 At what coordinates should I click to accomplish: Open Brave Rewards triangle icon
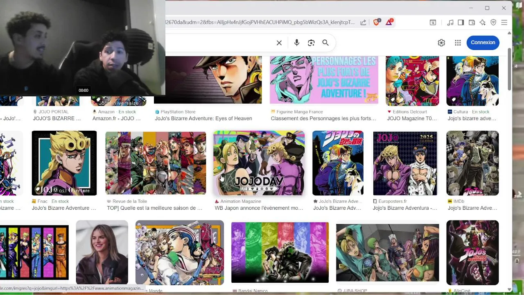pyautogui.click(x=389, y=22)
